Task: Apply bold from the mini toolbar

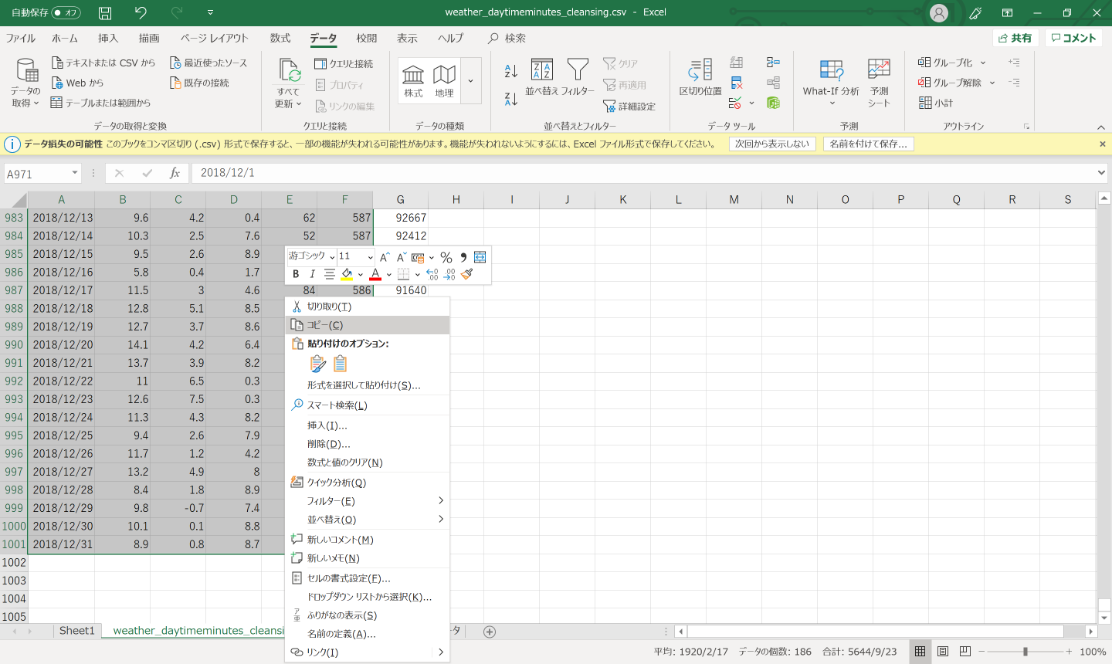Action: pyautogui.click(x=296, y=274)
